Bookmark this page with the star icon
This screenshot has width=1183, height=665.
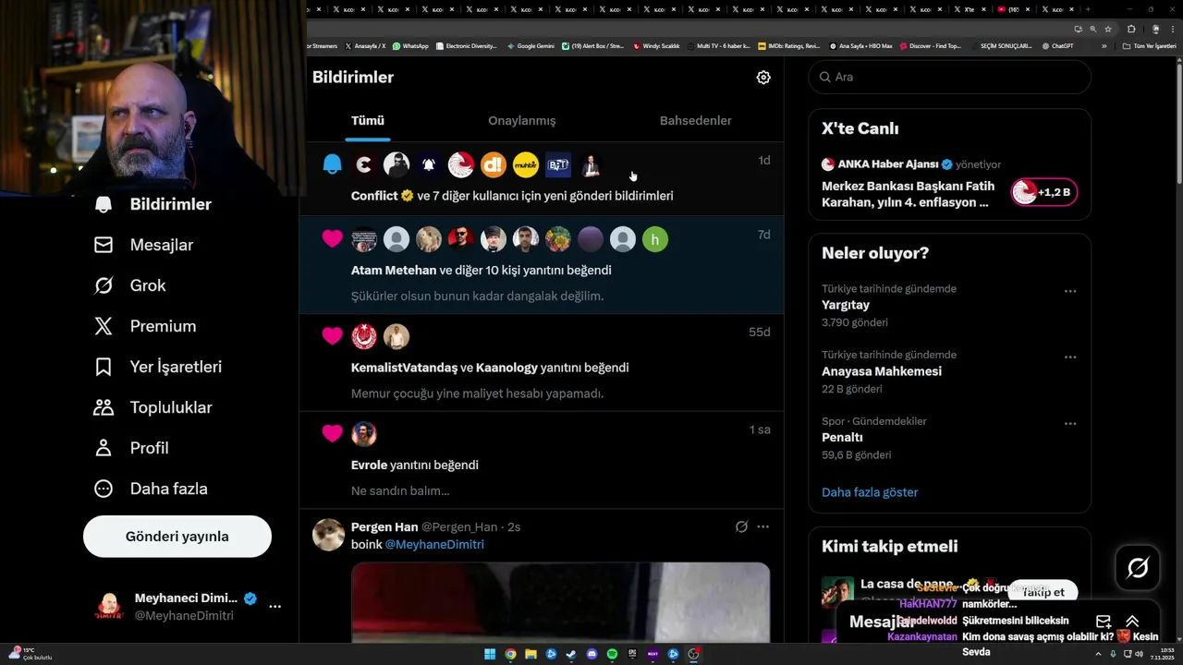pyautogui.click(x=1108, y=29)
